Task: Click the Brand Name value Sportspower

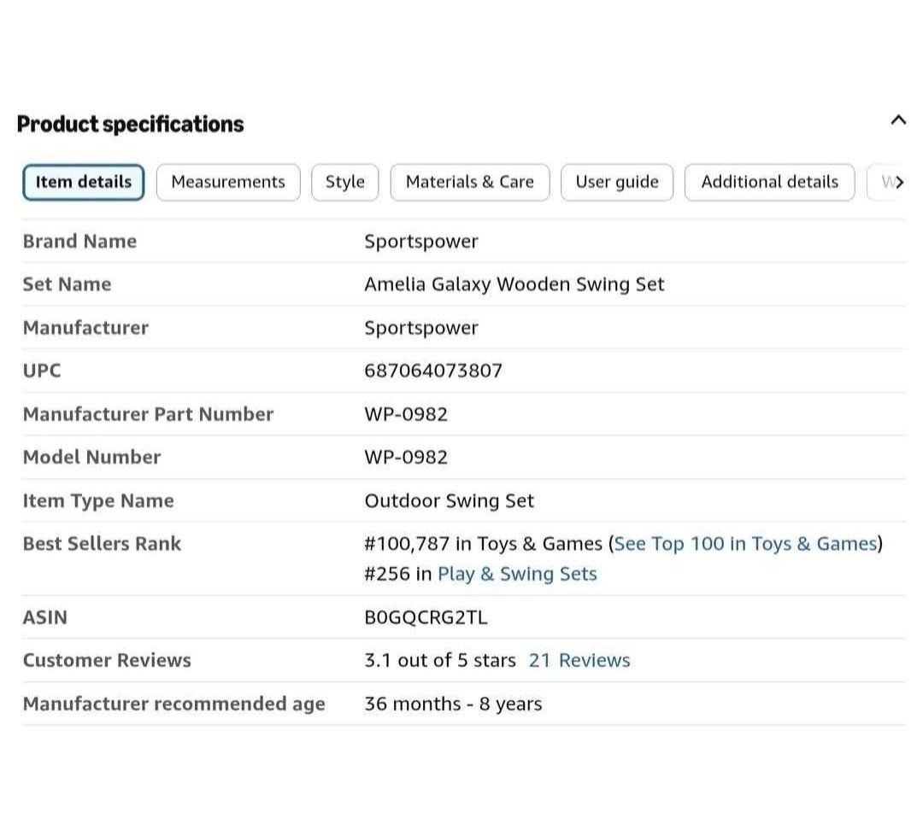Action: pyautogui.click(x=420, y=242)
